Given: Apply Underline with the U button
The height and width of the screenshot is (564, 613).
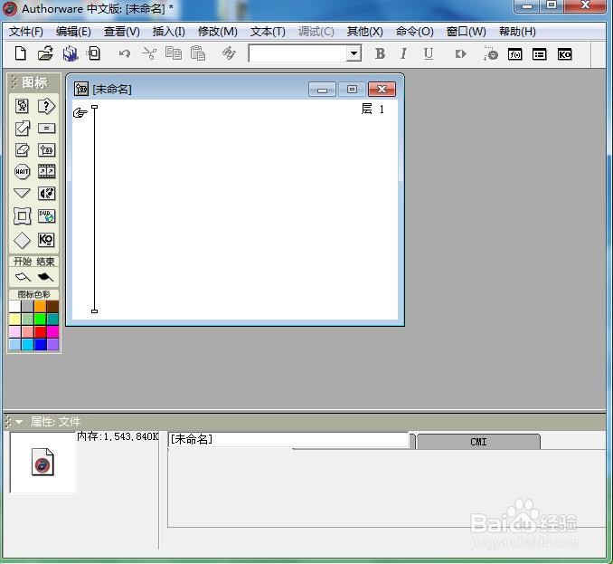Looking at the screenshot, I should coord(429,53).
